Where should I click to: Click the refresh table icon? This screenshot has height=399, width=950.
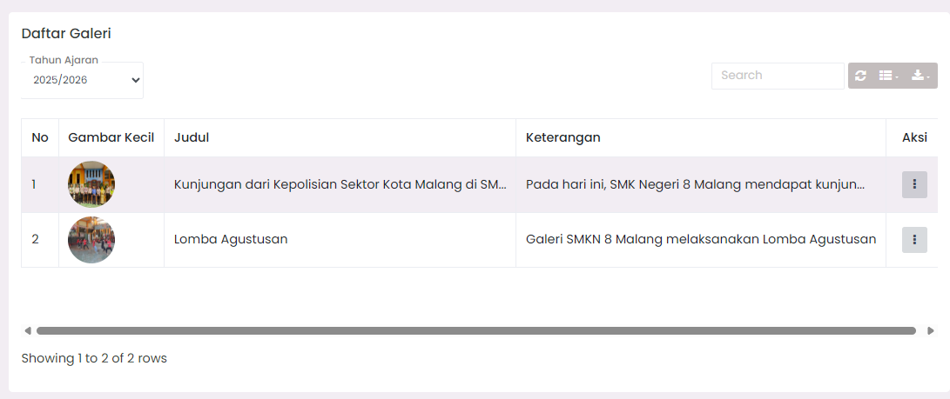click(x=861, y=76)
